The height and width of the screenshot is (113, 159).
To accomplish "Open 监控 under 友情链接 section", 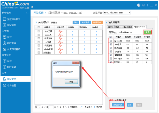I will point(7,61).
